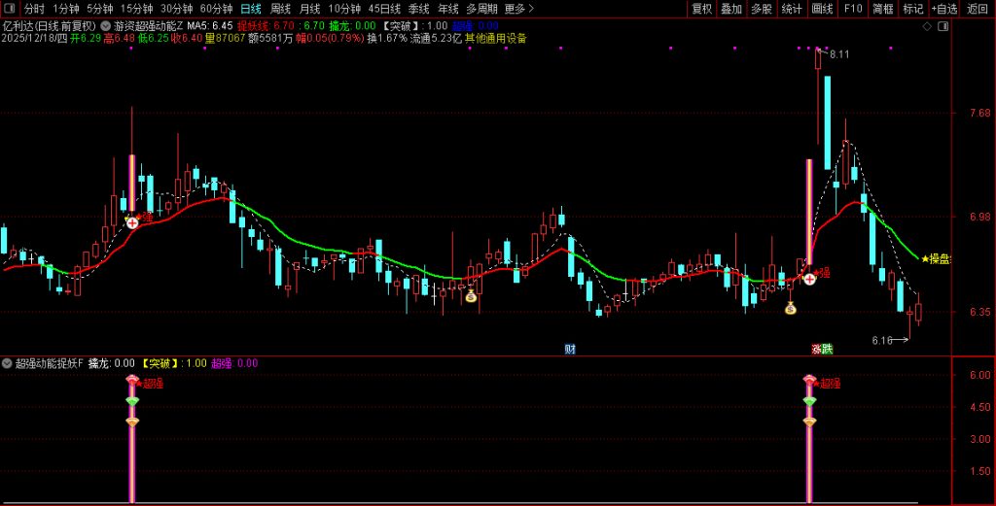Switch to the 周线 weekly period tab
Viewport: 996px width, 506px height.
(280, 9)
